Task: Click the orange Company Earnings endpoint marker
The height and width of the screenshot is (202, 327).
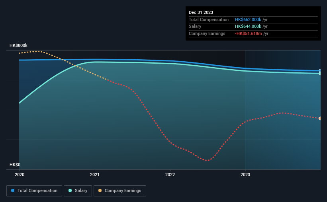Action: click(x=320, y=118)
